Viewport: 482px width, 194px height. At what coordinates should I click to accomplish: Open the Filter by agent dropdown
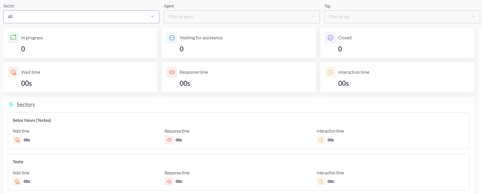tap(241, 17)
